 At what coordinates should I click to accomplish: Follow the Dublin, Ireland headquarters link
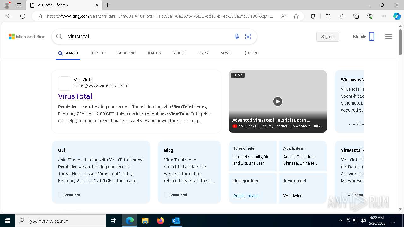tap(246, 195)
